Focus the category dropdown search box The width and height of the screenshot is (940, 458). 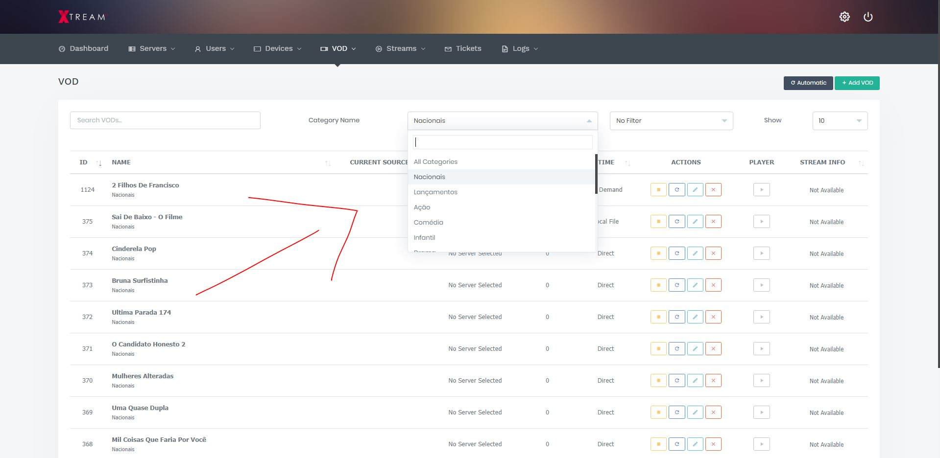(503, 142)
